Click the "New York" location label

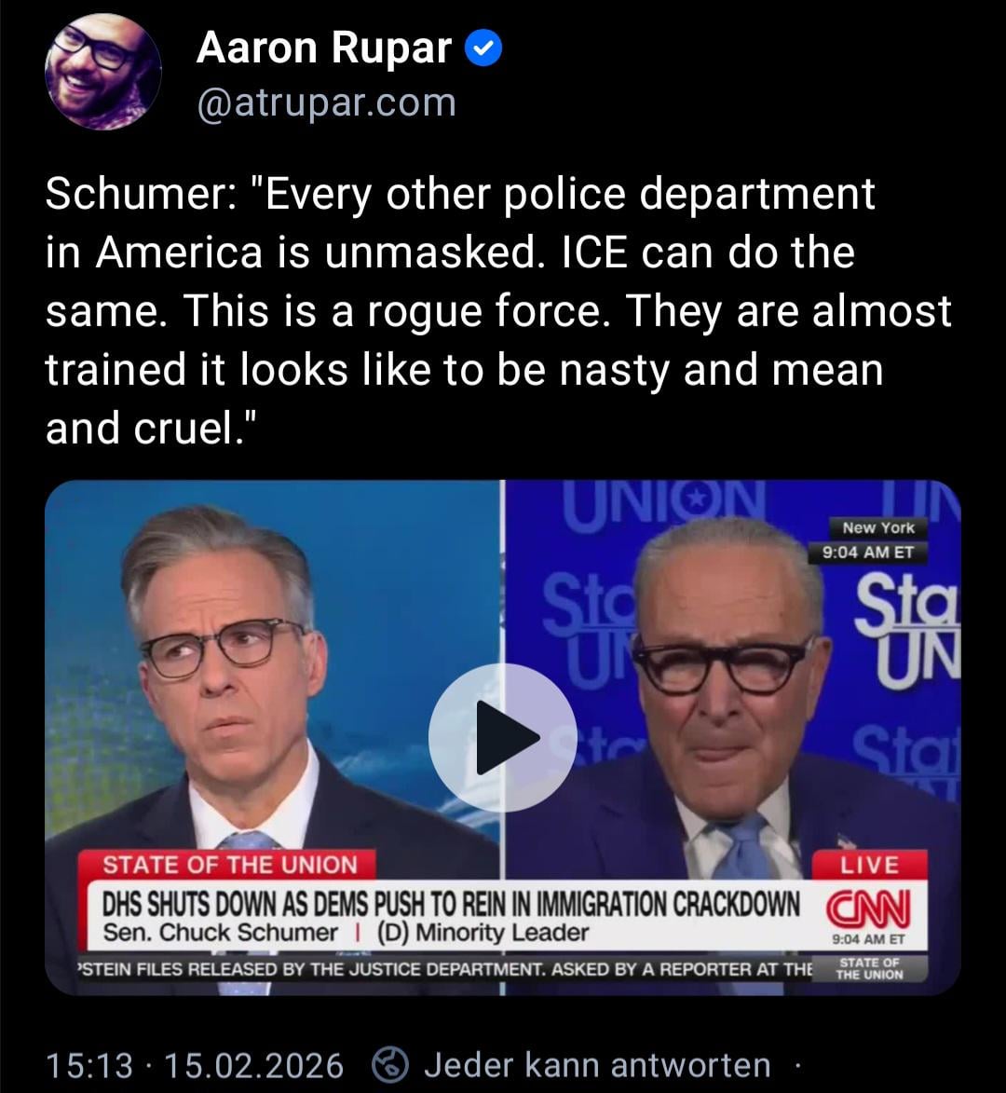point(877,527)
